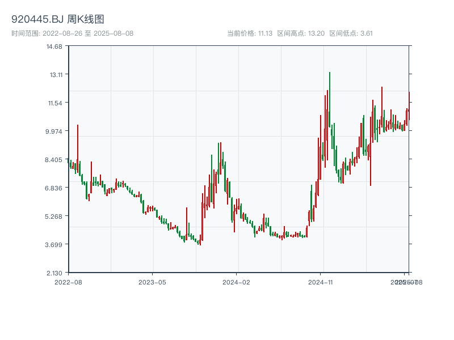Click the y-axis label 14.68

coord(54,46)
